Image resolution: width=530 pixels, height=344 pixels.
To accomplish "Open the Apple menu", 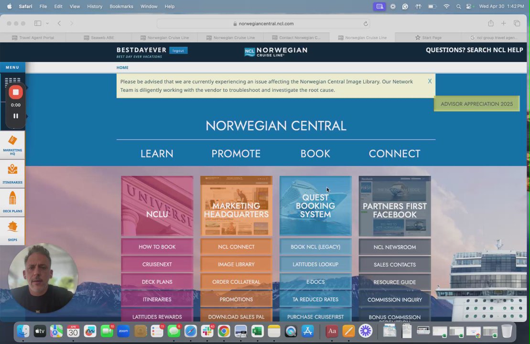I will [9, 6].
